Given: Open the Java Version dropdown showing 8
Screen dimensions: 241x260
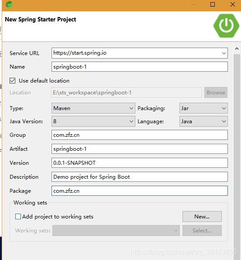Looking at the screenshot, I should [93, 121].
